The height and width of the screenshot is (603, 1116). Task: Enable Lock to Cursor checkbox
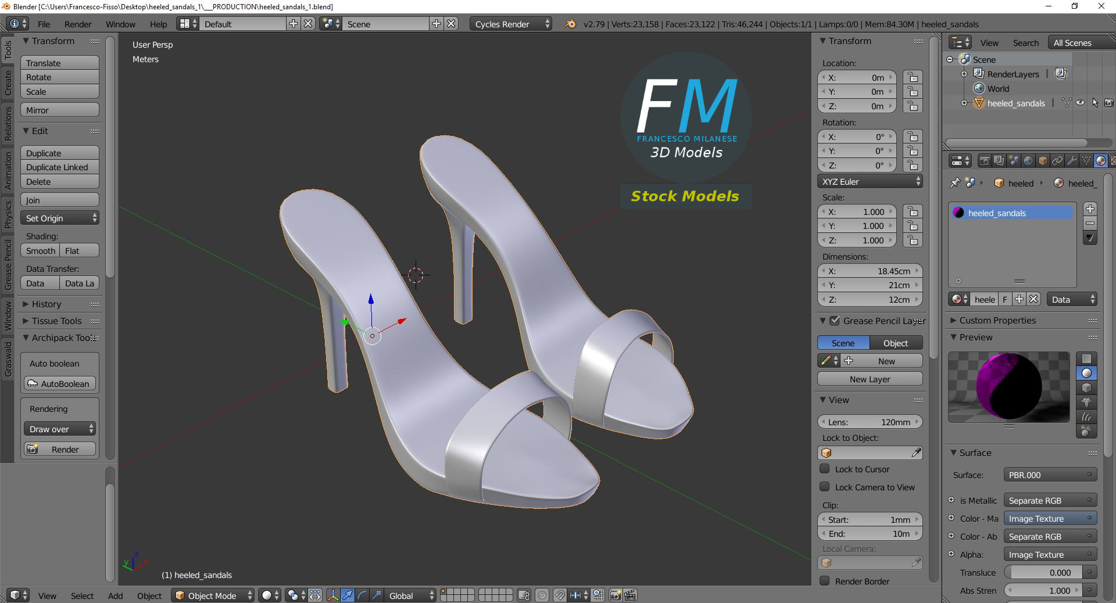pyautogui.click(x=824, y=469)
